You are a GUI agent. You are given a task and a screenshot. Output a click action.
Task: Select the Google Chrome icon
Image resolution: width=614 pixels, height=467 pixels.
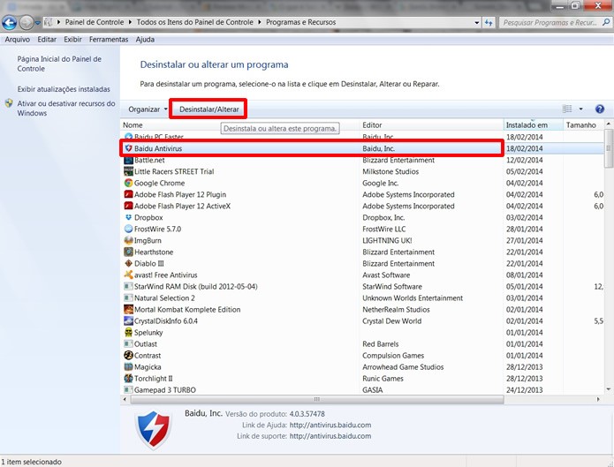[128, 183]
